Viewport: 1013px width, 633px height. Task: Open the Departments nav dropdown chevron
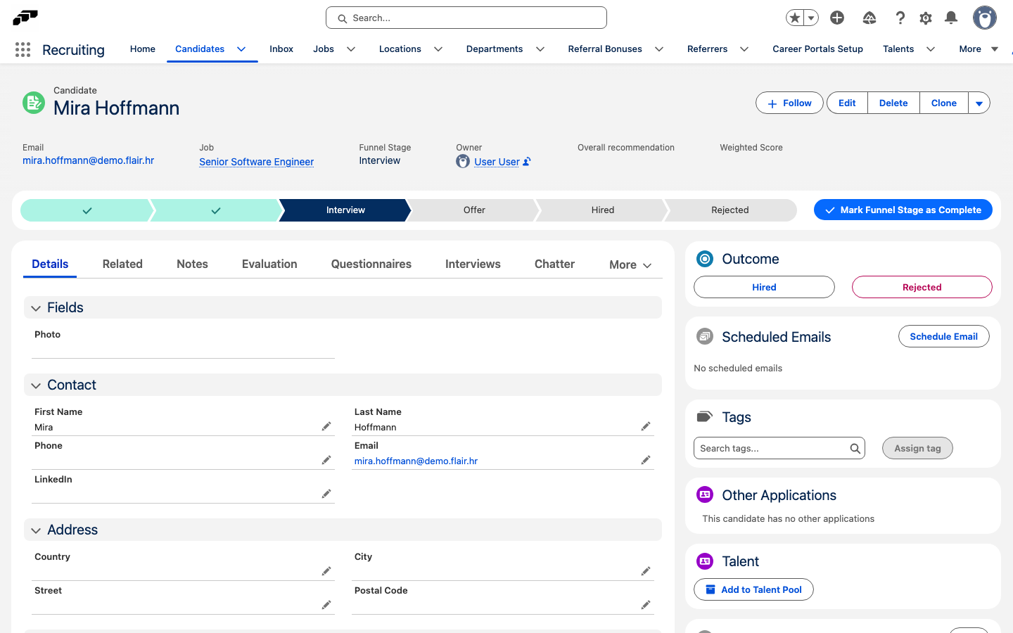(x=540, y=49)
